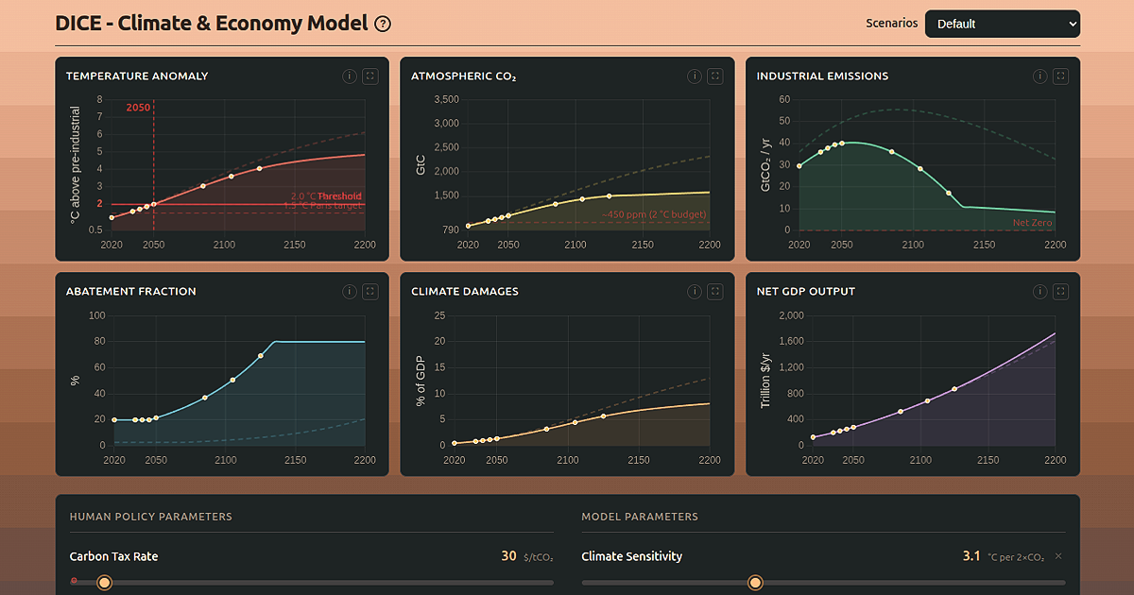Open the Scenarios dropdown showing Default
Viewport: 1134px width, 595px height.
[1003, 24]
